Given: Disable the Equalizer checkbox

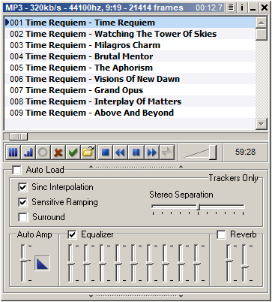Looking at the screenshot, I should [72, 234].
